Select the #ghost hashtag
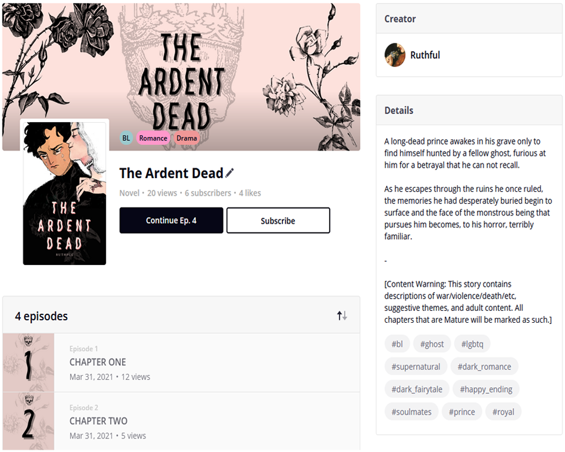Viewport: 565px width, 452px height. 432,344
